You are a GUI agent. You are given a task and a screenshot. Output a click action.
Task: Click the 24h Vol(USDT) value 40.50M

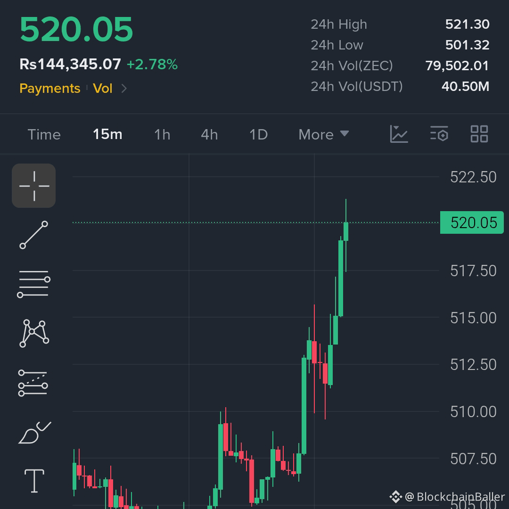click(x=465, y=86)
